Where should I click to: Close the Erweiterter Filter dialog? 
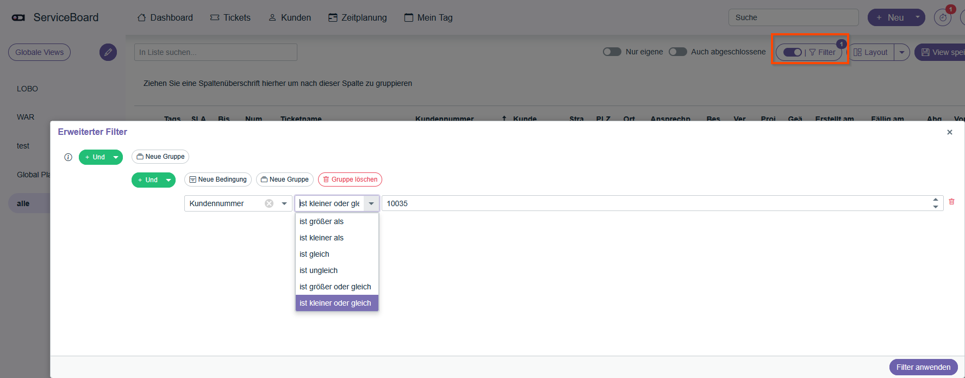(x=950, y=132)
